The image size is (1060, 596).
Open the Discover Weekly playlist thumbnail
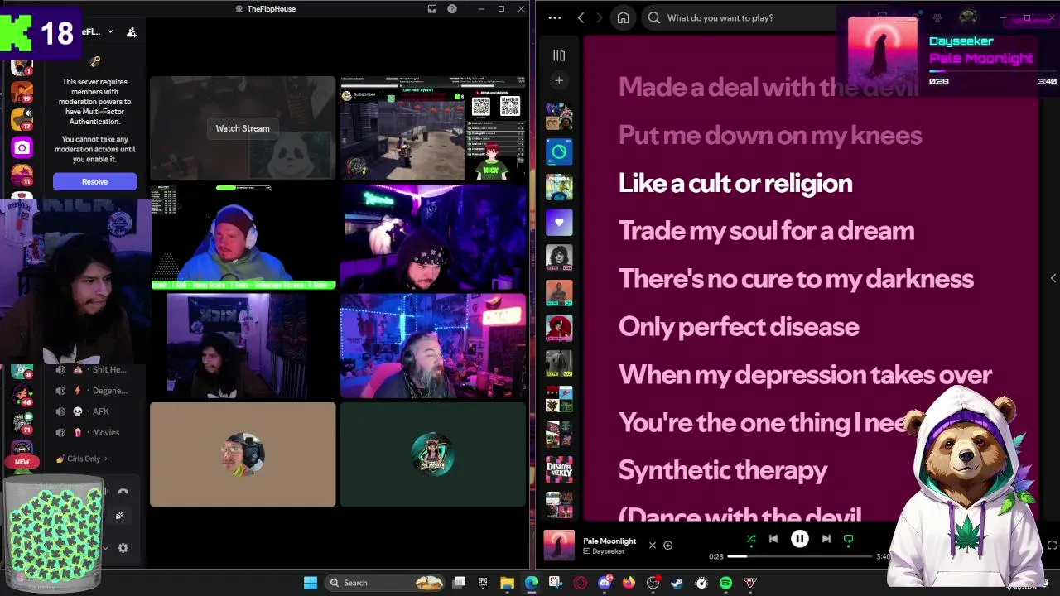pyautogui.click(x=559, y=469)
